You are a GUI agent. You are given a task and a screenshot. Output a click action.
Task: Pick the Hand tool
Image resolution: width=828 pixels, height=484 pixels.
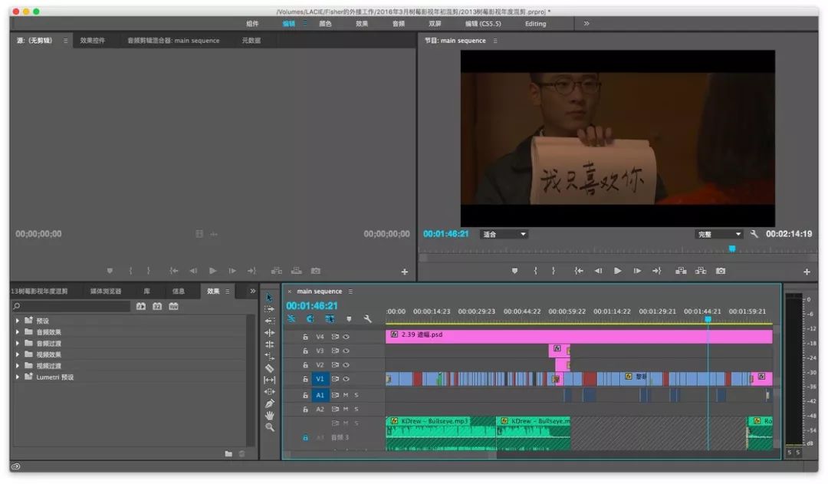(269, 415)
